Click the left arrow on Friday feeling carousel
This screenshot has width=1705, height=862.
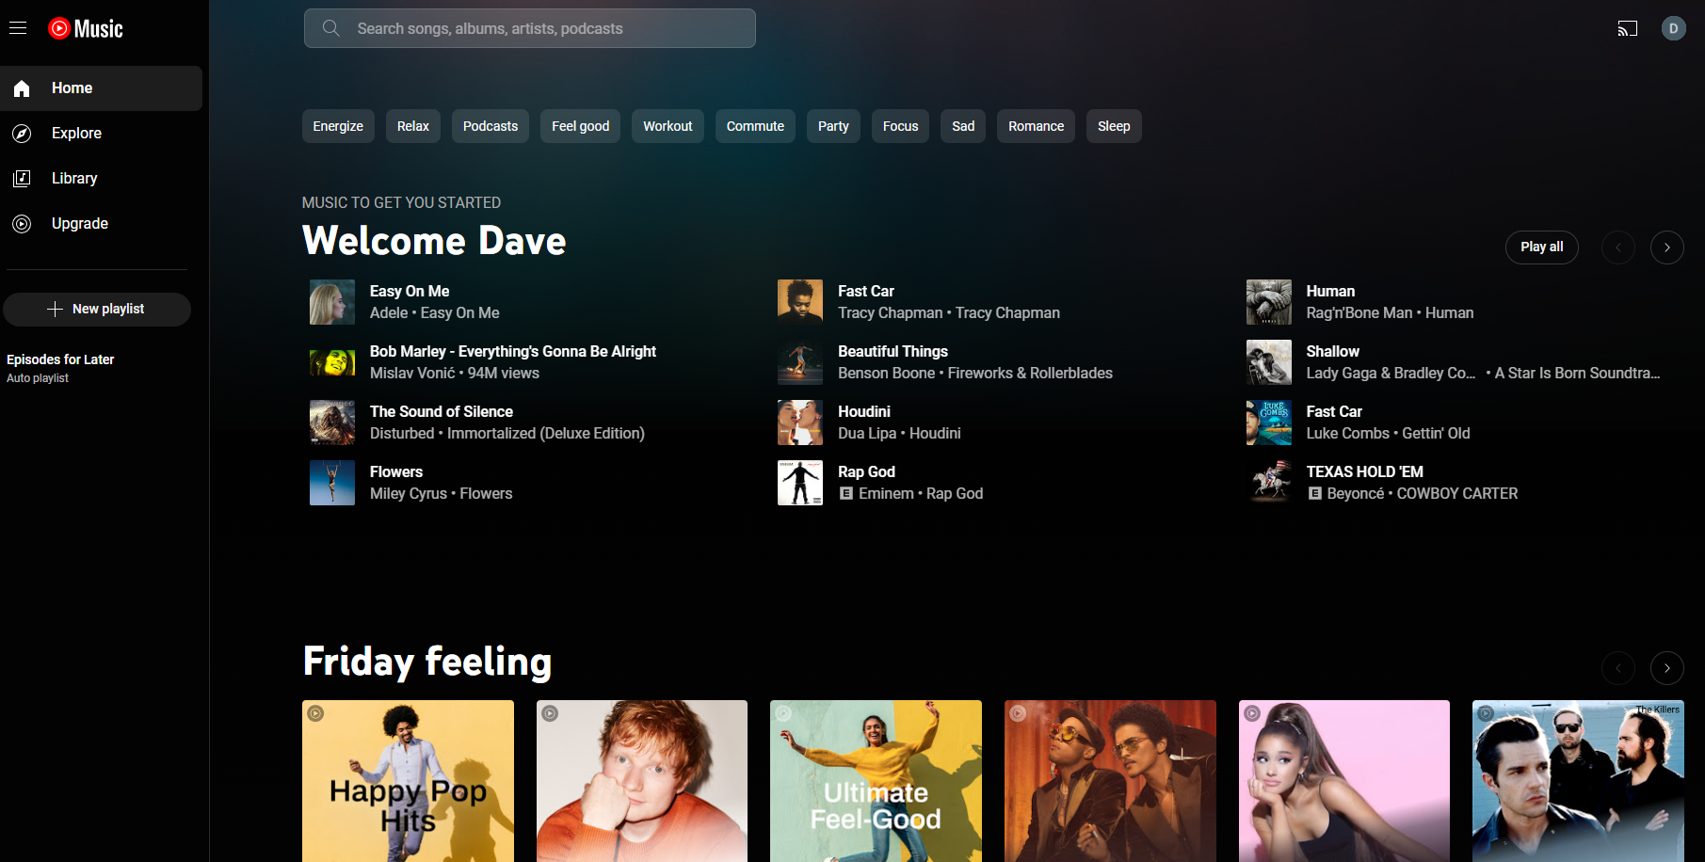[x=1618, y=667]
